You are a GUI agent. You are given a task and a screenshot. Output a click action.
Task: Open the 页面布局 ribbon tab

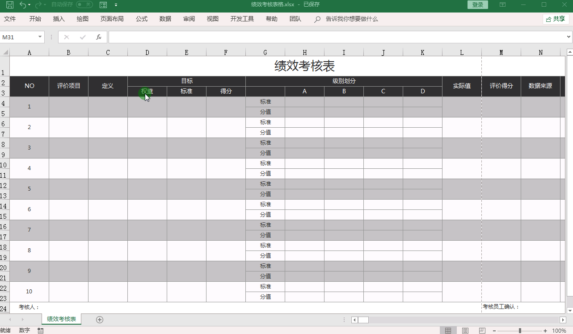(x=112, y=19)
